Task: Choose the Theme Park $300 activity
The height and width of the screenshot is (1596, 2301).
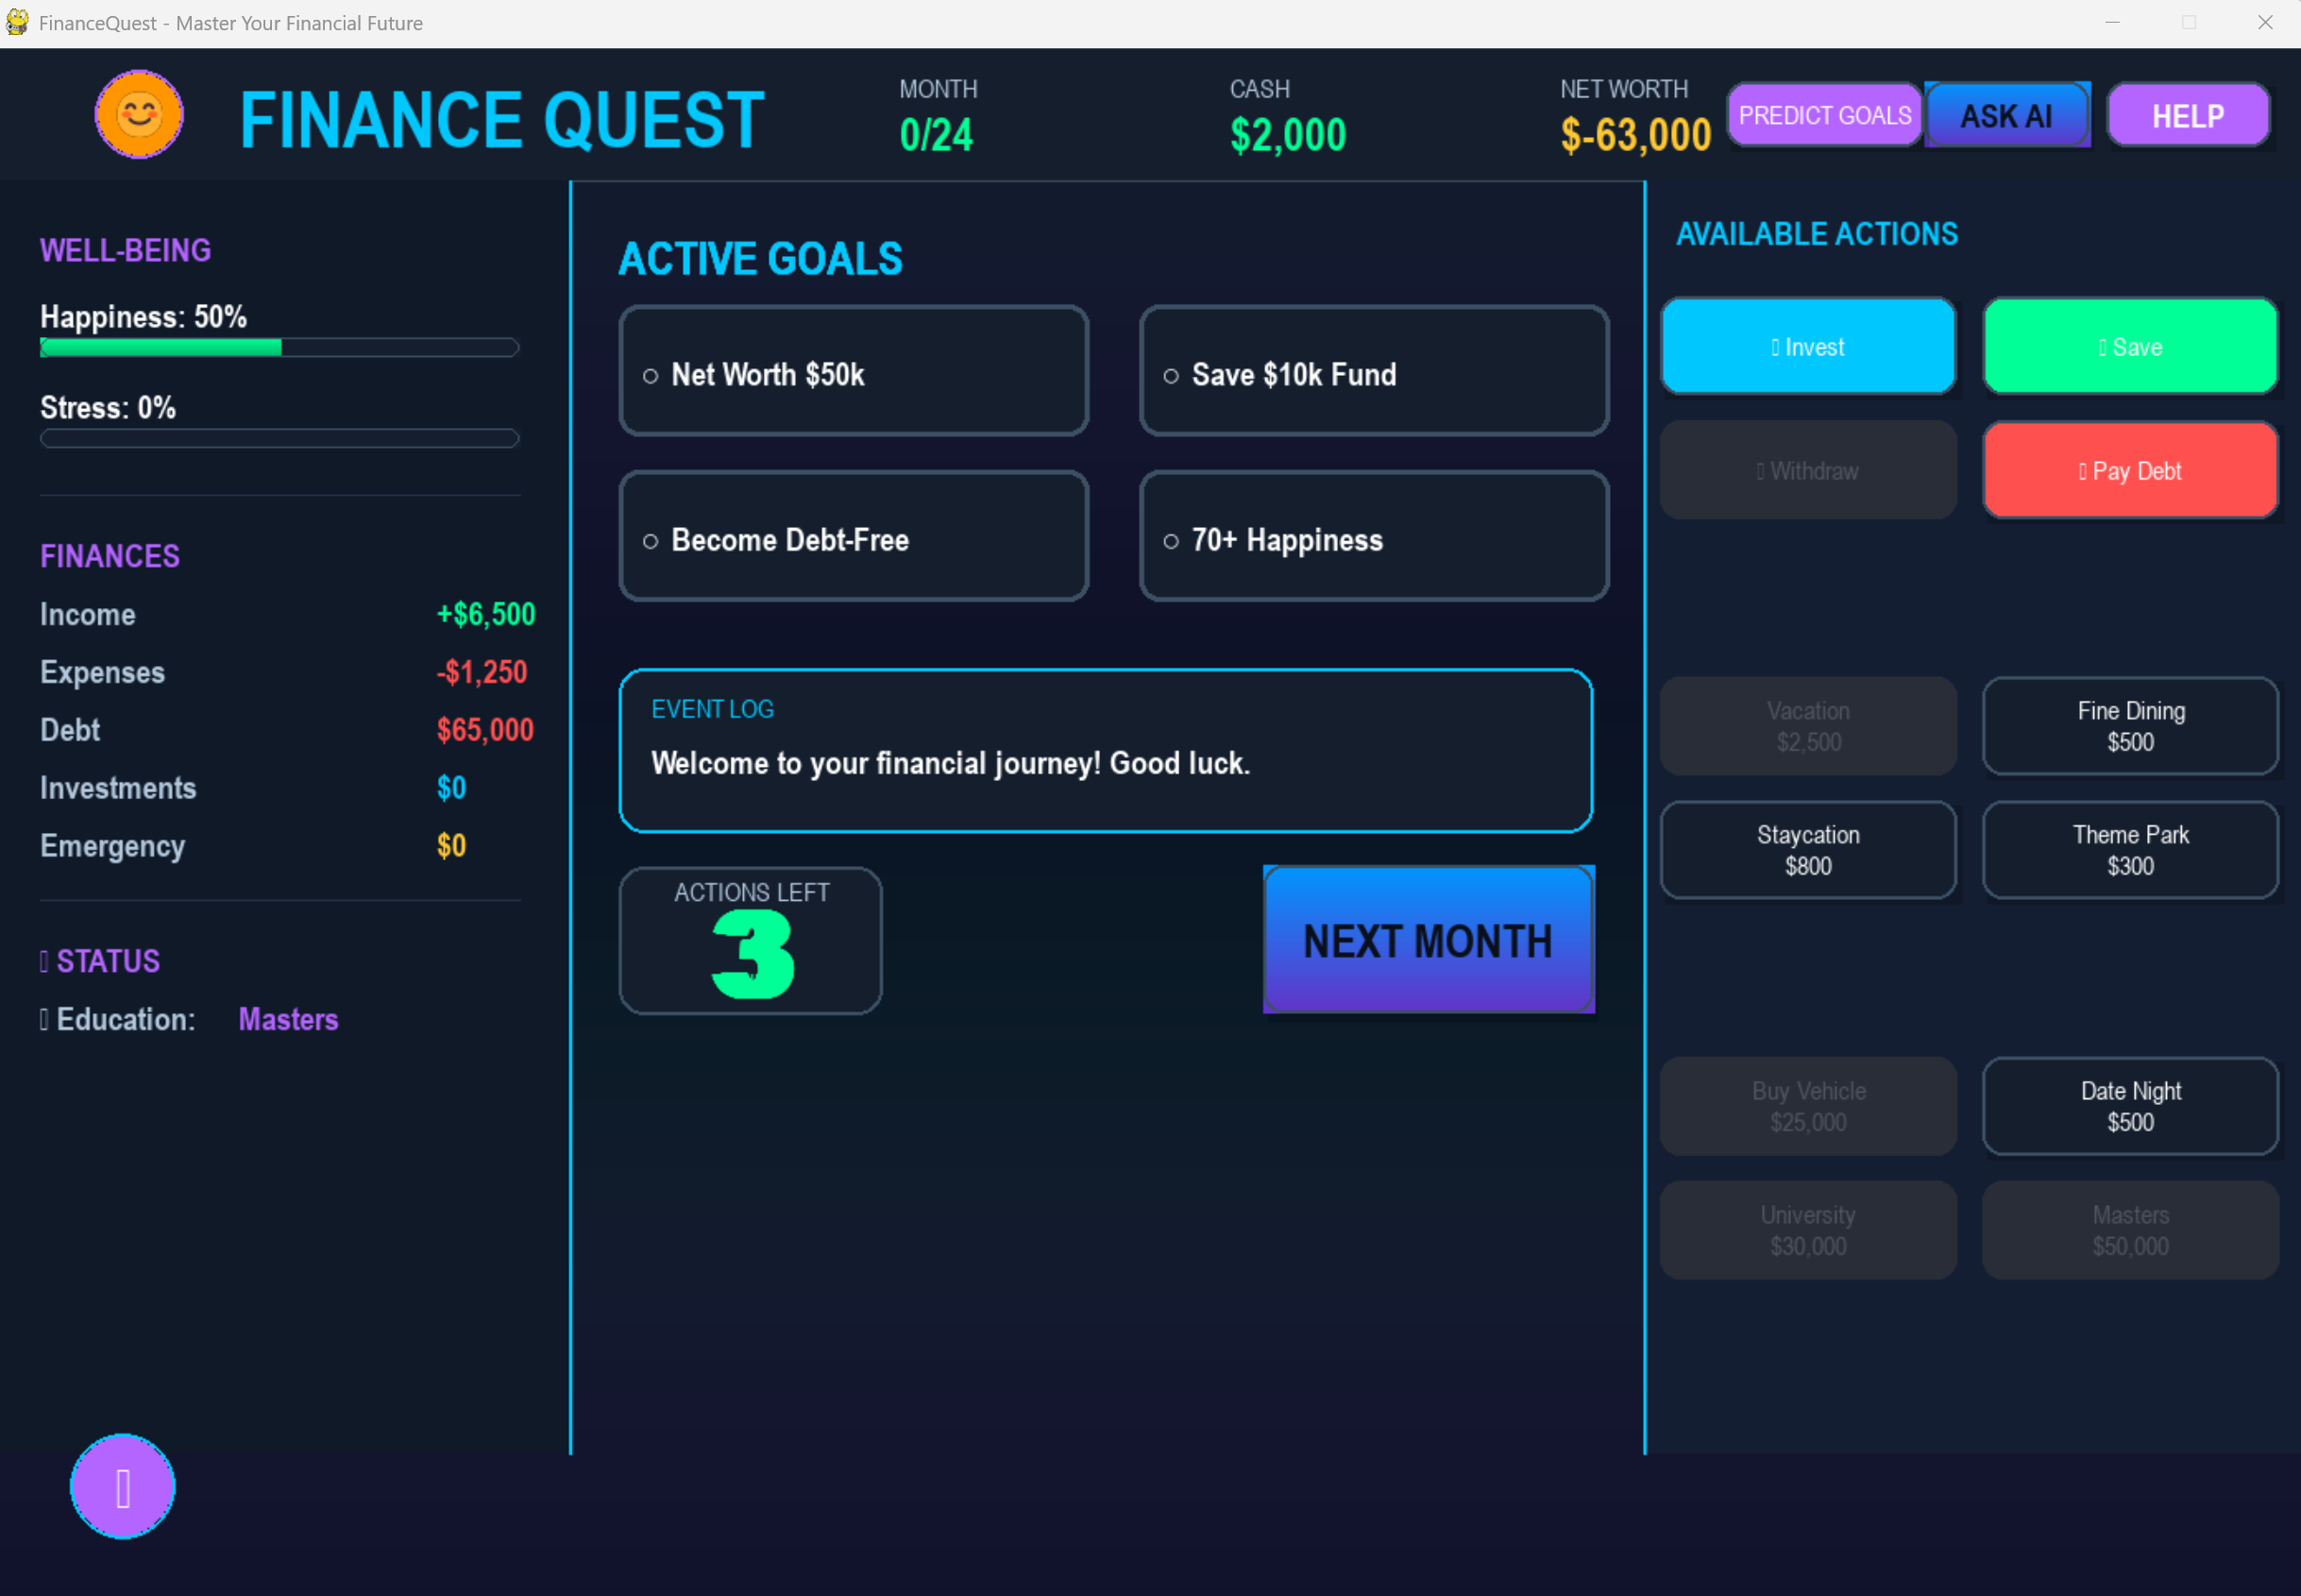Action: coord(2129,850)
